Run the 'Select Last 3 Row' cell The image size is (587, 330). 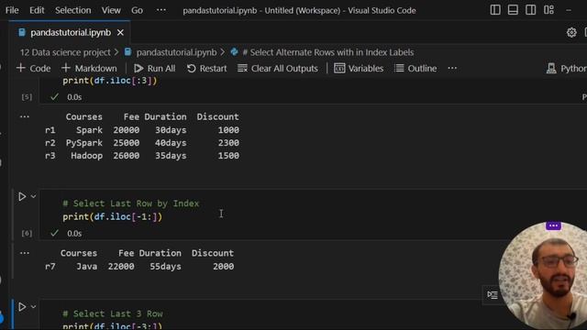22,307
